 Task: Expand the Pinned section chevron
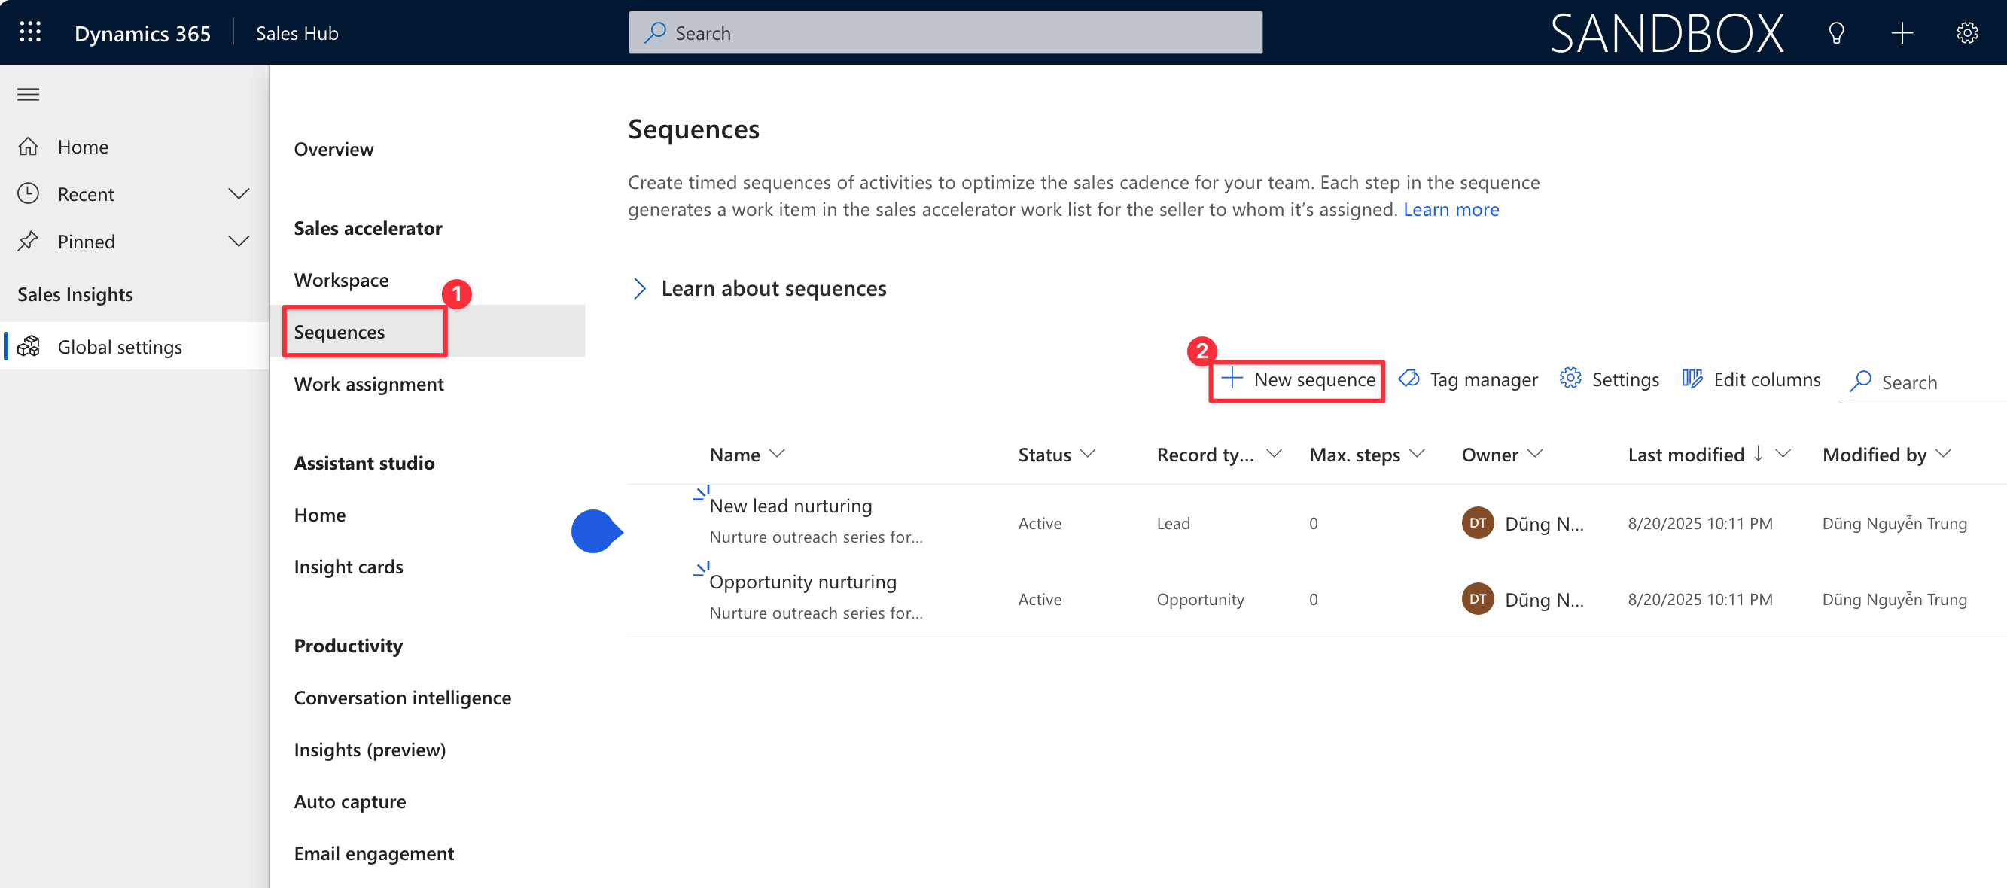pyautogui.click(x=239, y=242)
